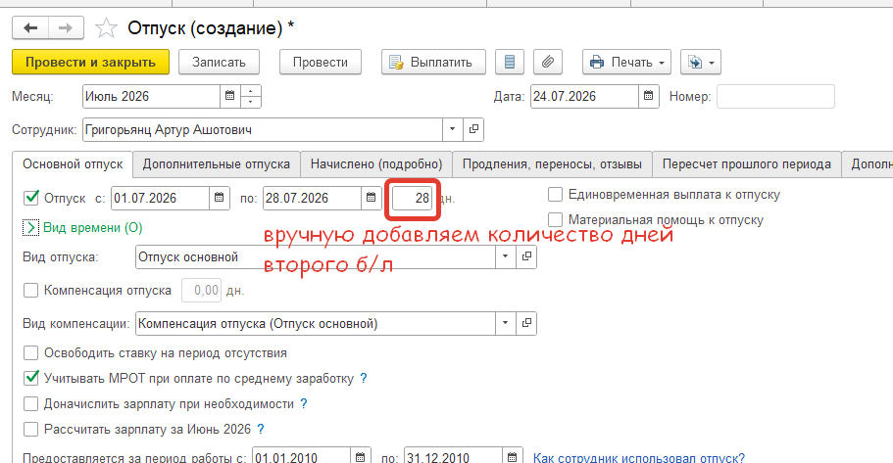Switch to Основной отпуск tab

click(x=73, y=164)
